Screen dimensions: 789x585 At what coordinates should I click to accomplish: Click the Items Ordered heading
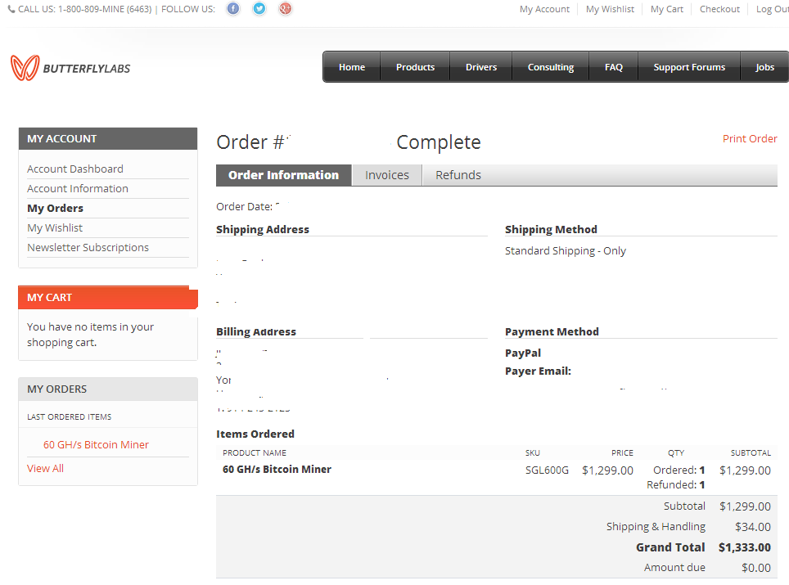(255, 434)
